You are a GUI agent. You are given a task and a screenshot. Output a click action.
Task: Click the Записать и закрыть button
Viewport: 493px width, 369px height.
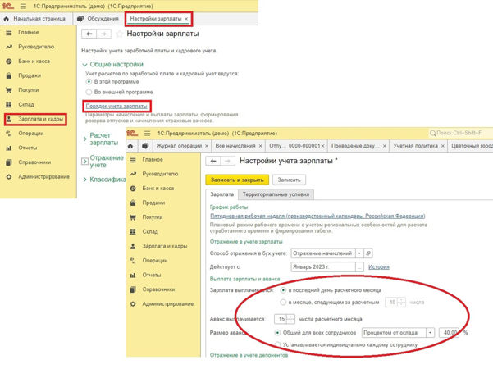click(237, 180)
